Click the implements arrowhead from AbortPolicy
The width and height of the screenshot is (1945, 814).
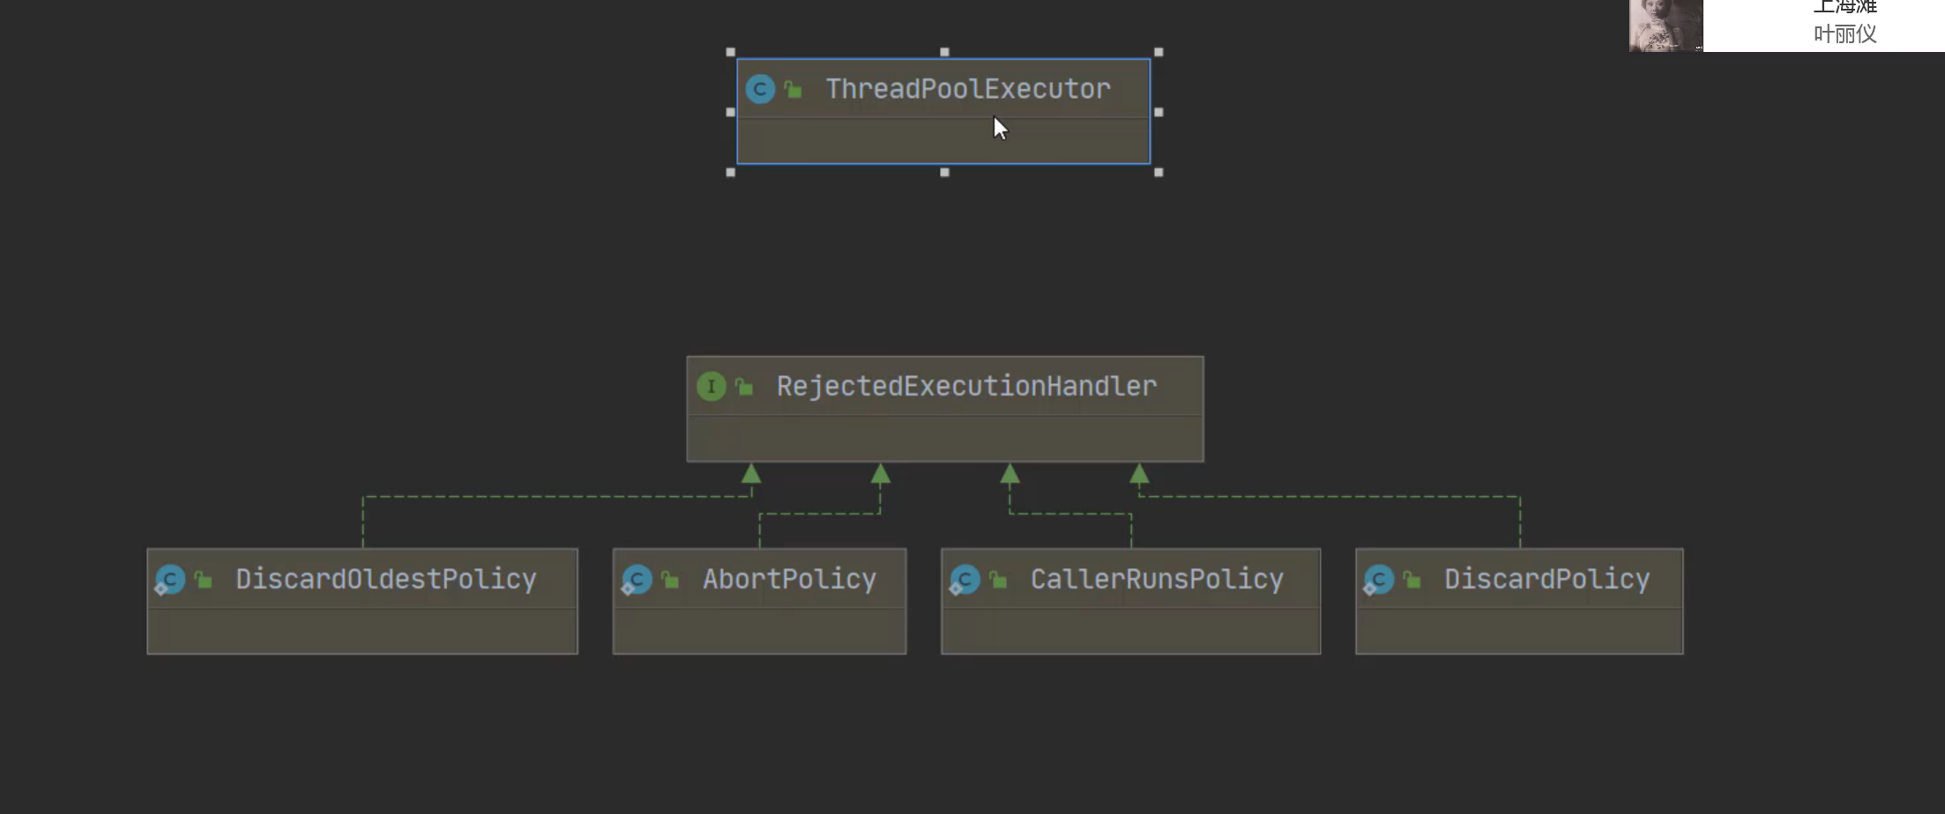tap(880, 473)
